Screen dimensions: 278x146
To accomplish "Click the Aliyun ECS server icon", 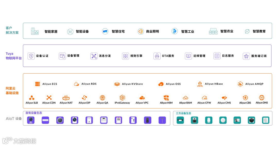I will (x=37, y=84).
